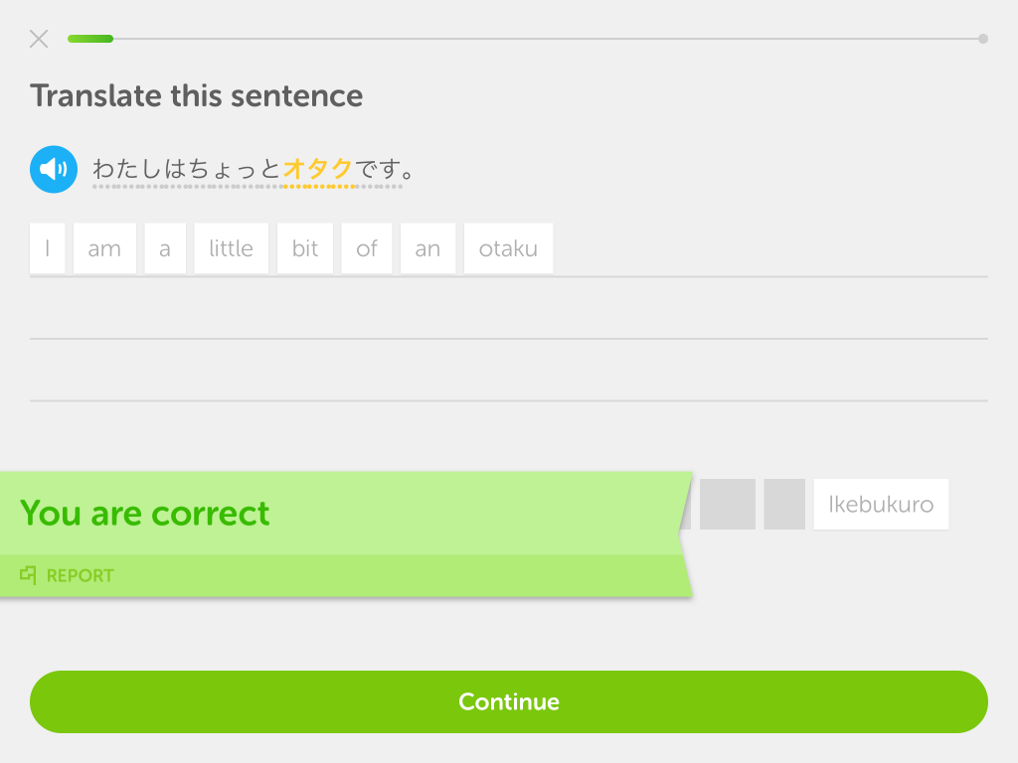Show hint for ちょっと in the sentence
The height and width of the screenshot is (763, 1018).
pos(235,169)
